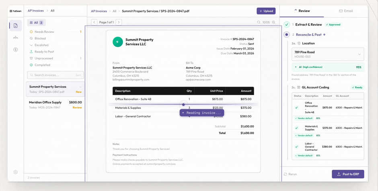The width and height of the screenshot is (378, 191).
Task: Filter by Ready to Post
Action: tap(55, 51)
